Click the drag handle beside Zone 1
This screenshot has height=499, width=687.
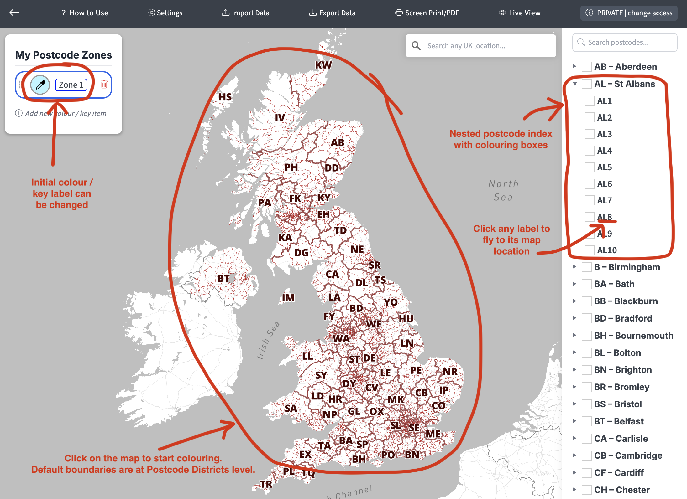point(21,85)
